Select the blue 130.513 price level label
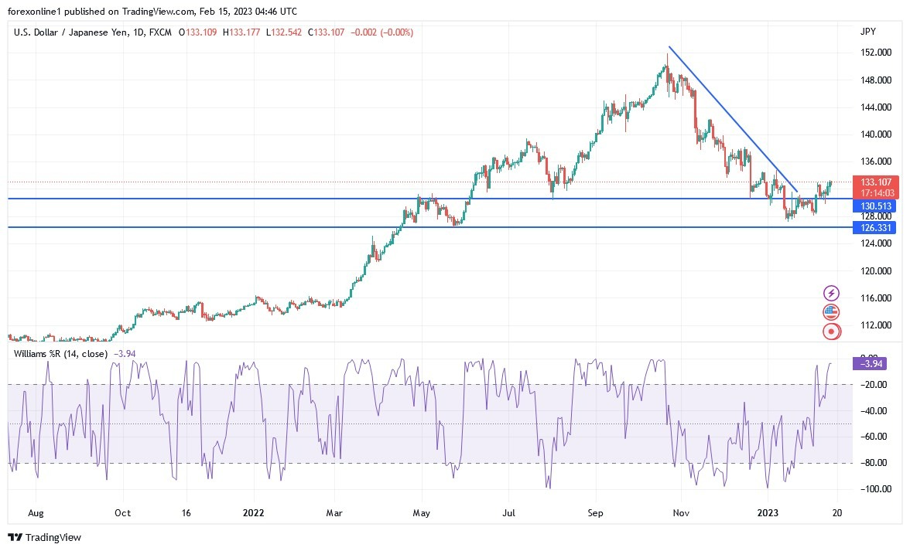The height and width of the screenshot is (551, 910). [x=875, y=206]
